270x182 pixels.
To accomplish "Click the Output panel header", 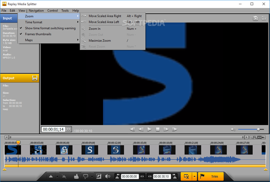I will tap(20, 78).
